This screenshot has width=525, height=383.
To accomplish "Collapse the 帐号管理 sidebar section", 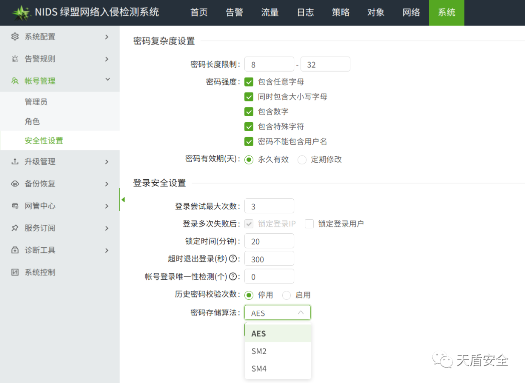I will (107, 81).
